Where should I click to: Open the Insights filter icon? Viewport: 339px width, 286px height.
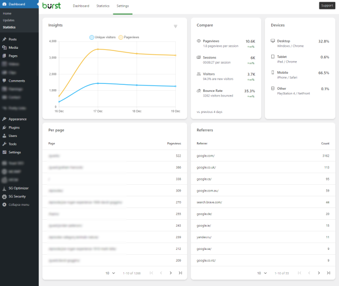click(x=176, y=26)
